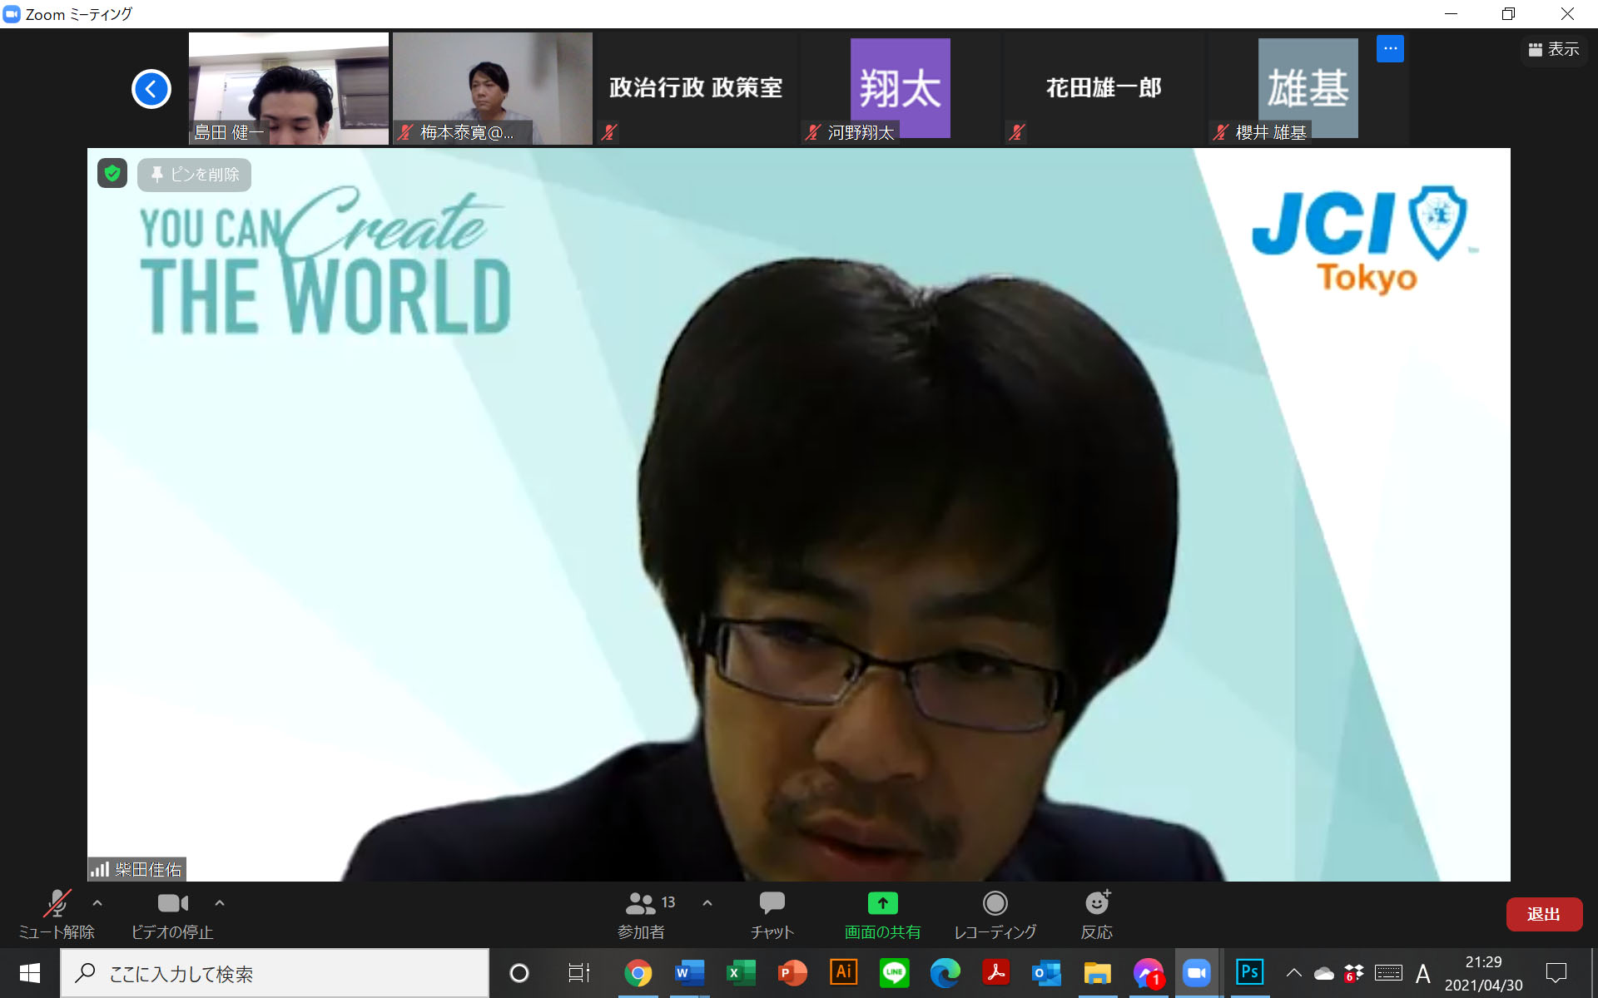Click the blue three-dots menu on 櫻井 雄基
This screenshot has height=998, width=1598.
1390,49
